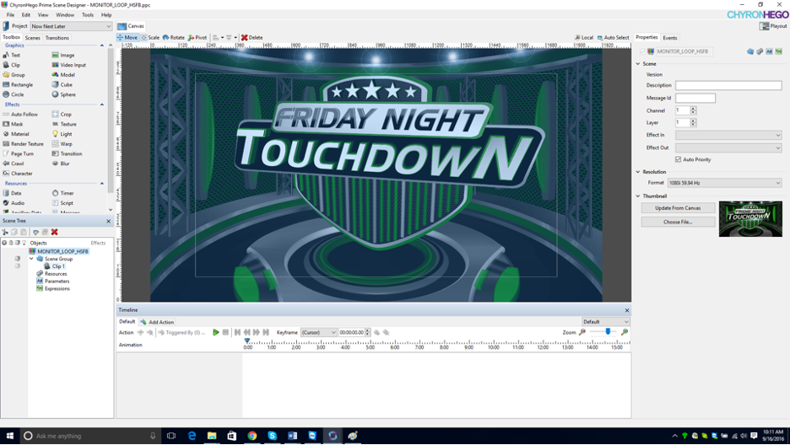Open the Playout view
The height and width of the screenshot is (445, 790).
point(773,26)
